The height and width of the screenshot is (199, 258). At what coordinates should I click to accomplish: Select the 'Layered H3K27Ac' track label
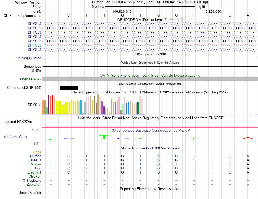[x=18, y=122]
